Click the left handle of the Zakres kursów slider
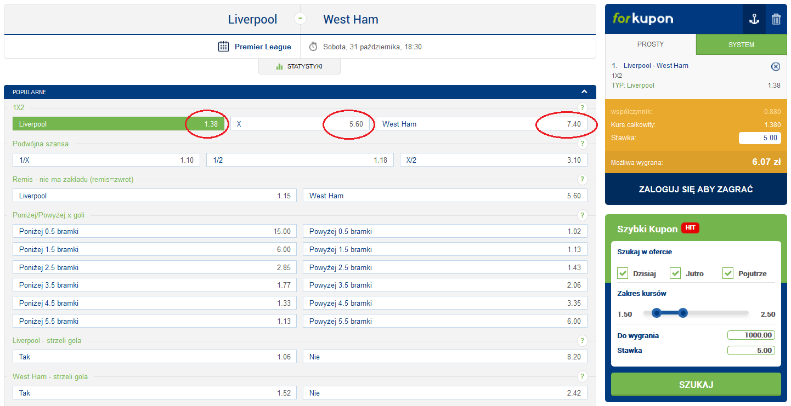 656,313
